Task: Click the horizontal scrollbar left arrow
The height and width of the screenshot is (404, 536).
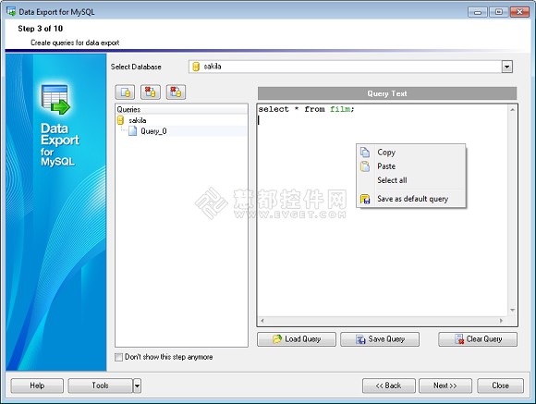Action: click(x=262, y=321)
